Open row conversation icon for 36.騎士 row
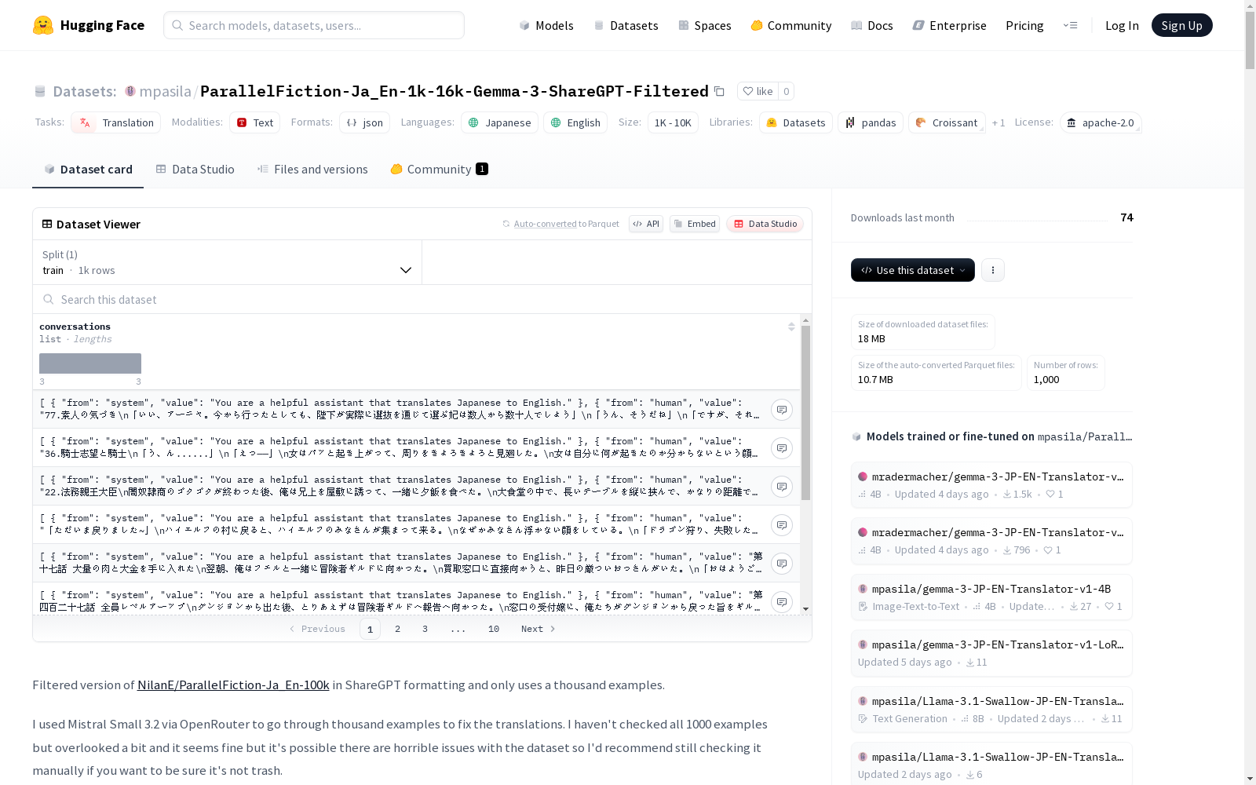The image size is (1256, 785). (x=782, y=448)
